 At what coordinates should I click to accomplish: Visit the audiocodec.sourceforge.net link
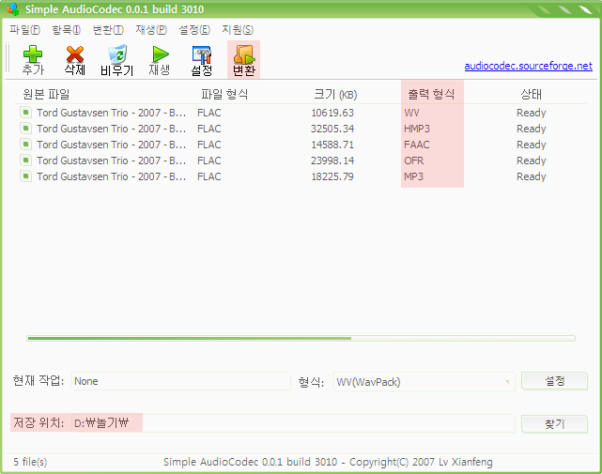point(529,66)
